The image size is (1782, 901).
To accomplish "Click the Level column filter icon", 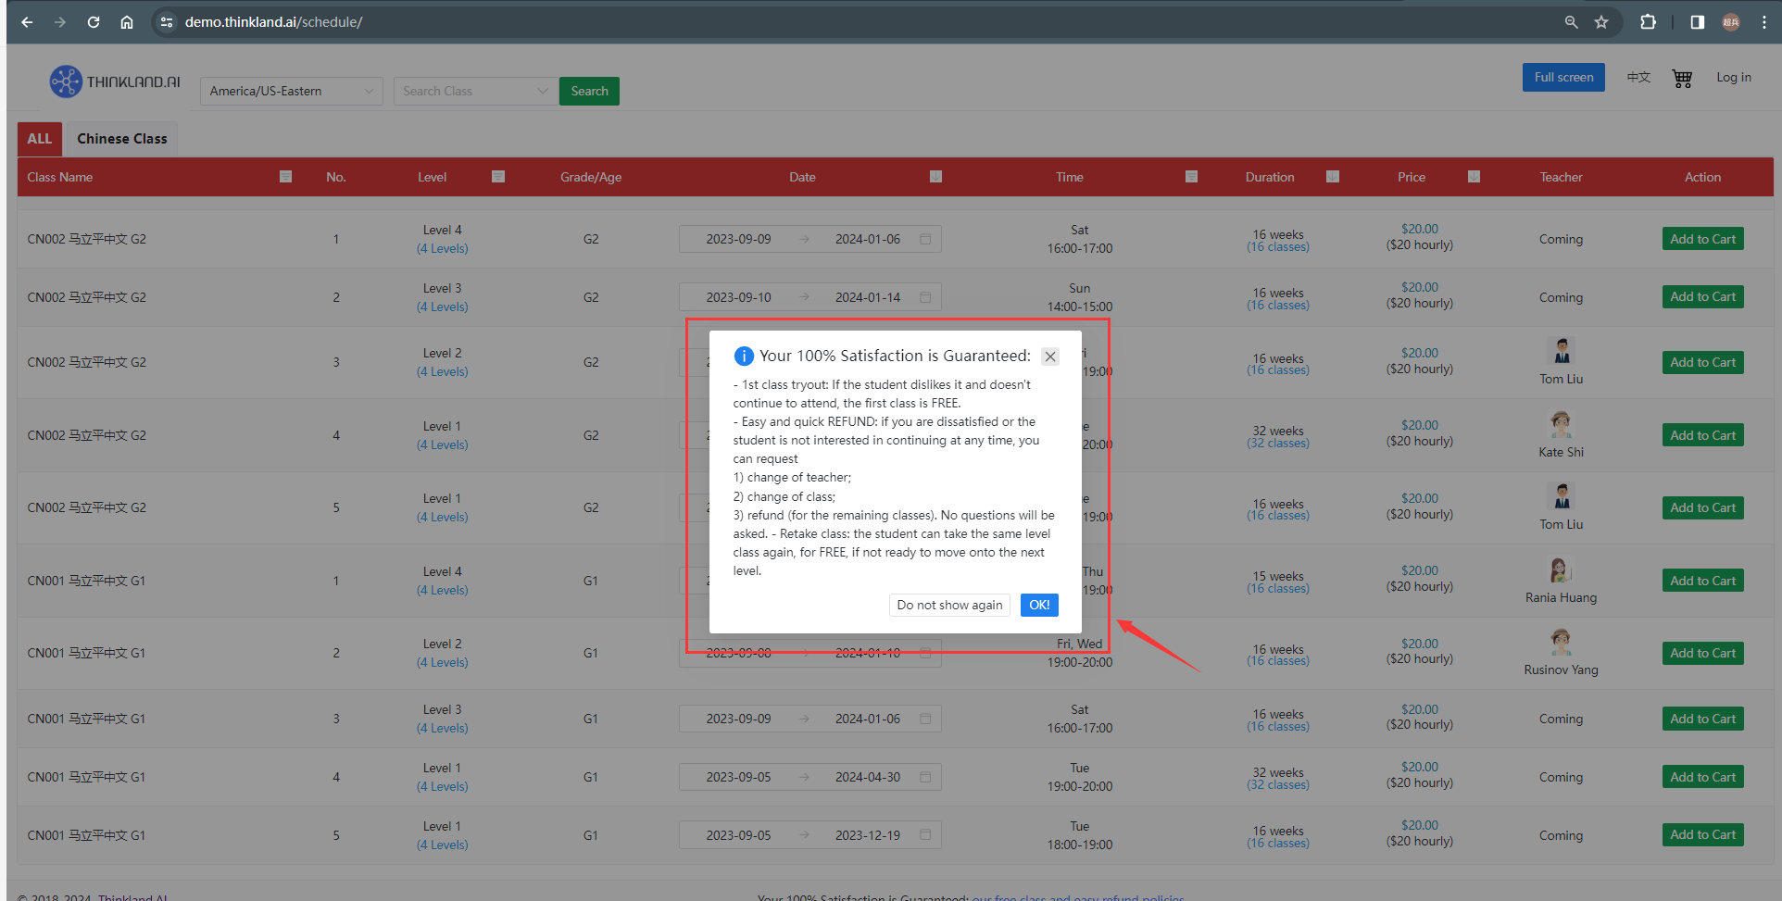I will point(498,177).
